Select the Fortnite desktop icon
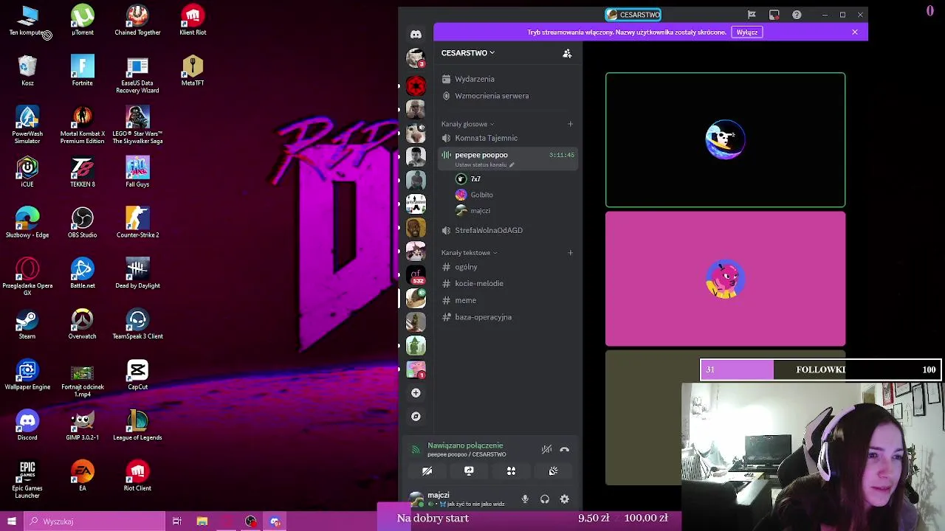The height and width of the screenshot is (531, 945). [82, 71]
